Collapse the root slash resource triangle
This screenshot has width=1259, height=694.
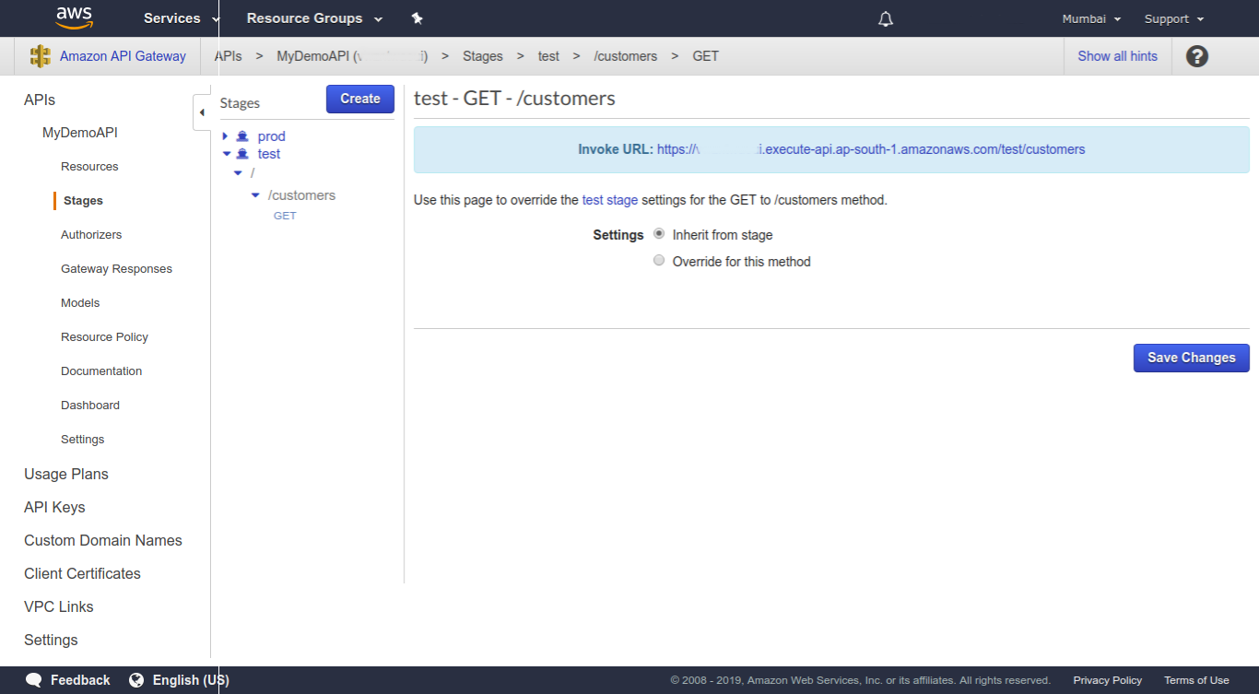239,173
